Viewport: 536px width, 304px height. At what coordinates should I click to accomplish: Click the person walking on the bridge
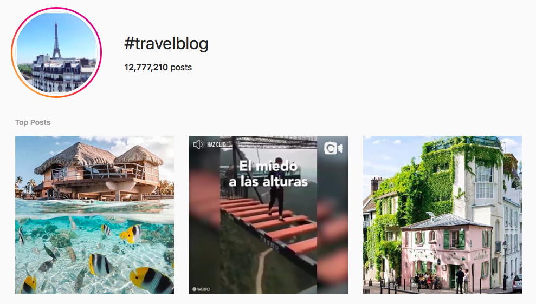click(x=276, y=187)
